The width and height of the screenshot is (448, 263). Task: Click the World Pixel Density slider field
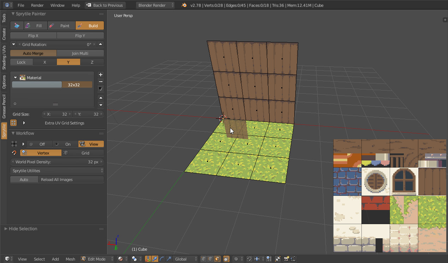(57, 162)
